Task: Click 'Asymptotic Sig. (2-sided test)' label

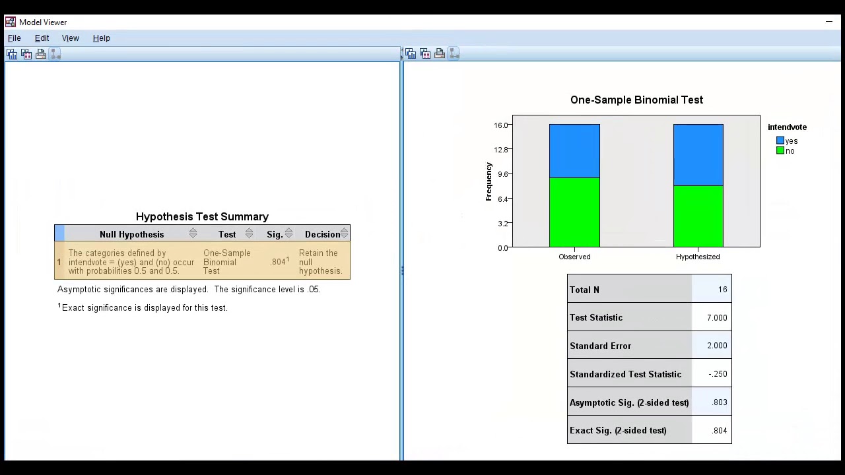Action: pyautogui.click(x=629, y=402)
